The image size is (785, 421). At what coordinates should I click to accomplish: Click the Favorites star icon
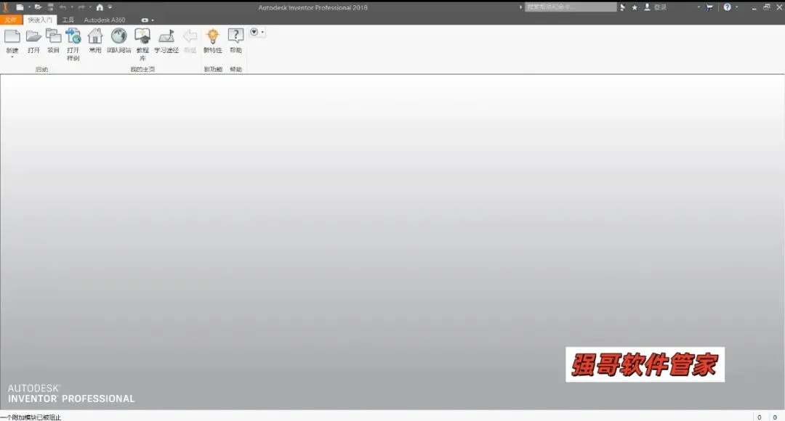(x=635, y=7)
